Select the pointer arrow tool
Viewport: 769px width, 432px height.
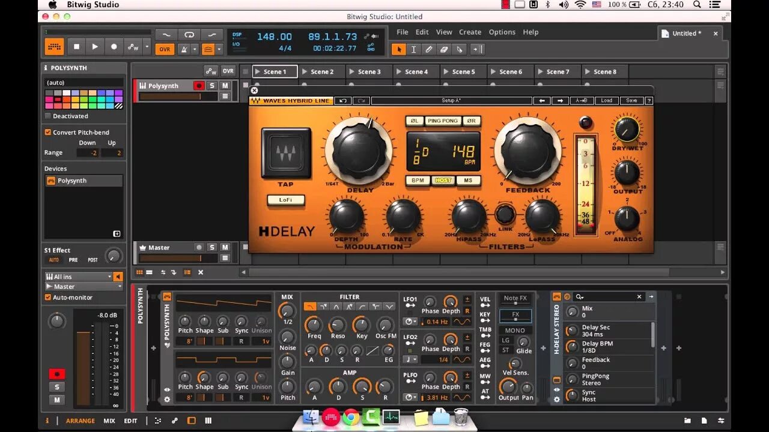[x=398, y=49]
